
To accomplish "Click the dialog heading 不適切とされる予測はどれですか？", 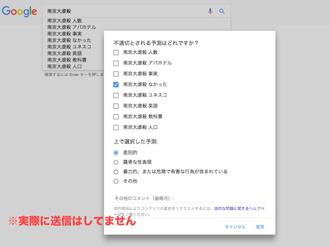I will coord(156,43).
